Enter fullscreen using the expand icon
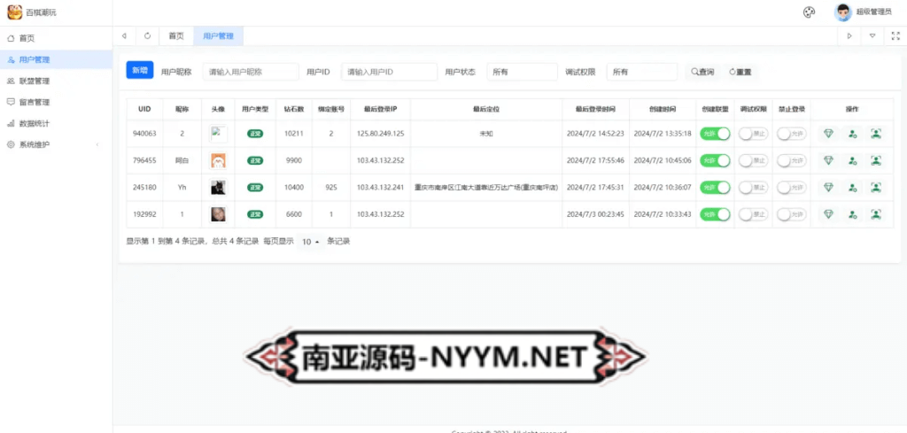Viewport: 907px width, 433px height. pyautogui.click(x=895, y=36)
